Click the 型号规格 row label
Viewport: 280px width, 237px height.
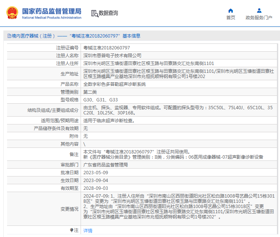pos(69,100)
